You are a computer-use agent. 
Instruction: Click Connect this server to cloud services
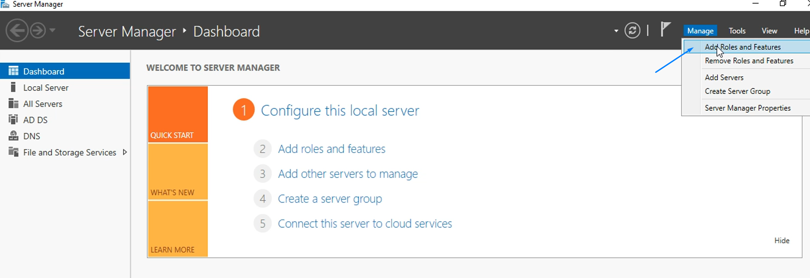point(365,224)
